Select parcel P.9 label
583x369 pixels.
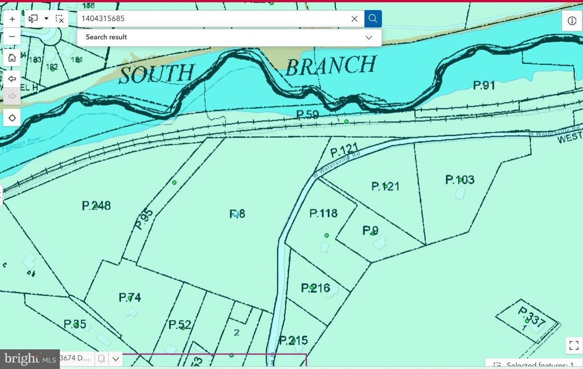tap(370, 231)
